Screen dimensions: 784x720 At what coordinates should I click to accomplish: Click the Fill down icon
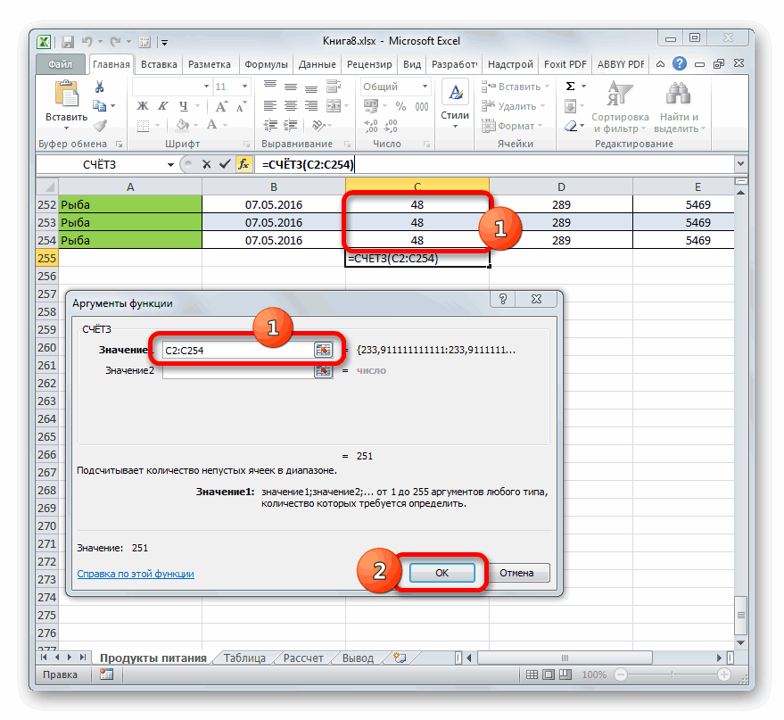click(x=570, y=106)
